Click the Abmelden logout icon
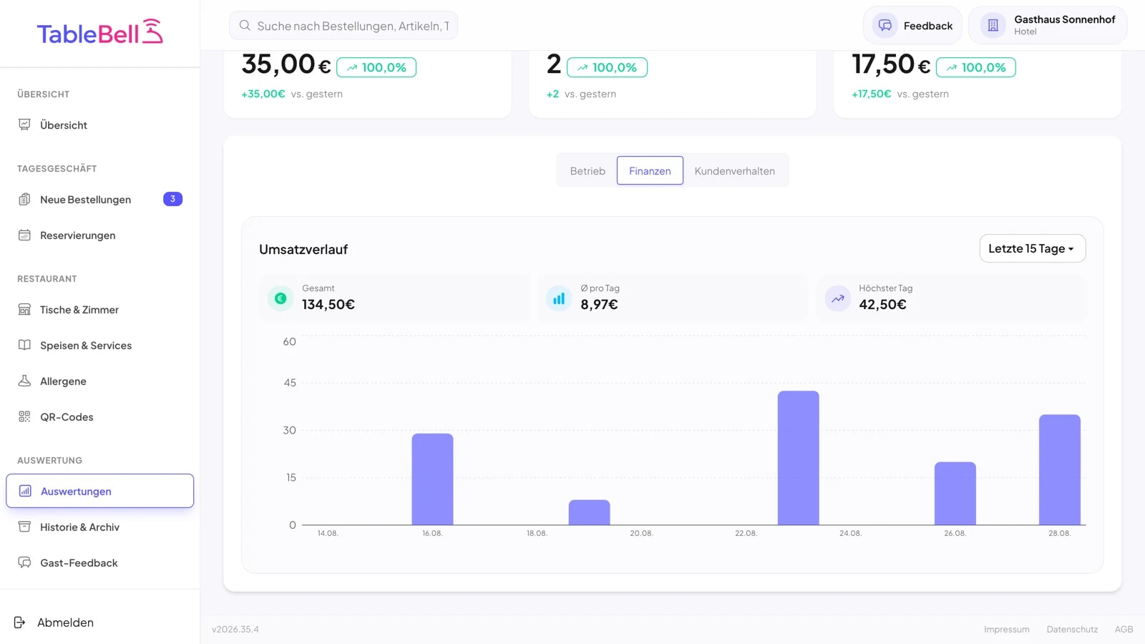Image resolution: width=1145 pixels, height=644 pixels. point(20,623)
